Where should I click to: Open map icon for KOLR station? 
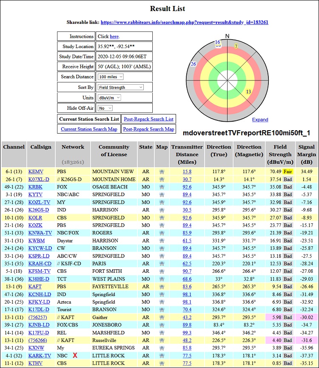click(162, 218)
